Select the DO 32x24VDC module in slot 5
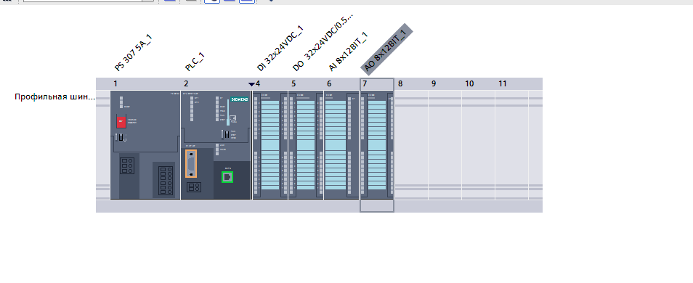Screen dimensions: 693x283 (x=306, y=145)
